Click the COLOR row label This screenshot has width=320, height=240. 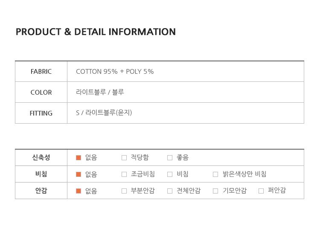point(41,93)
